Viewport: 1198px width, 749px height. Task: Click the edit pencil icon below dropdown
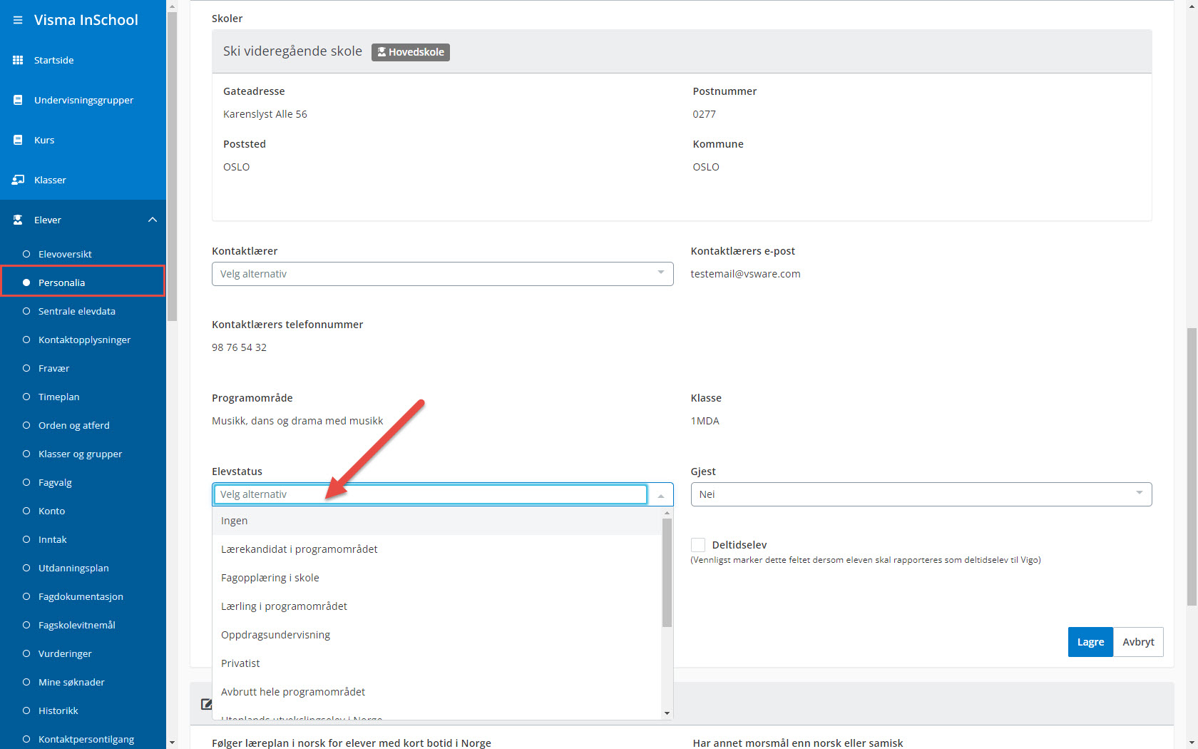pyautogui.click(x=206, y=704)
